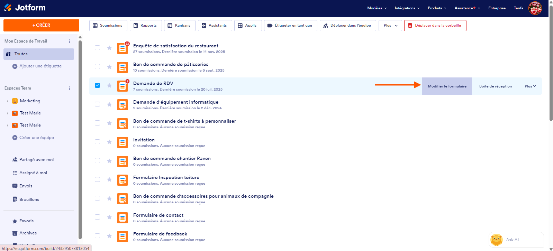Check the Enquête de satisfaction du restaurant checkbox
This screenshot has width=553, height=251.
(x=97, y=48)
